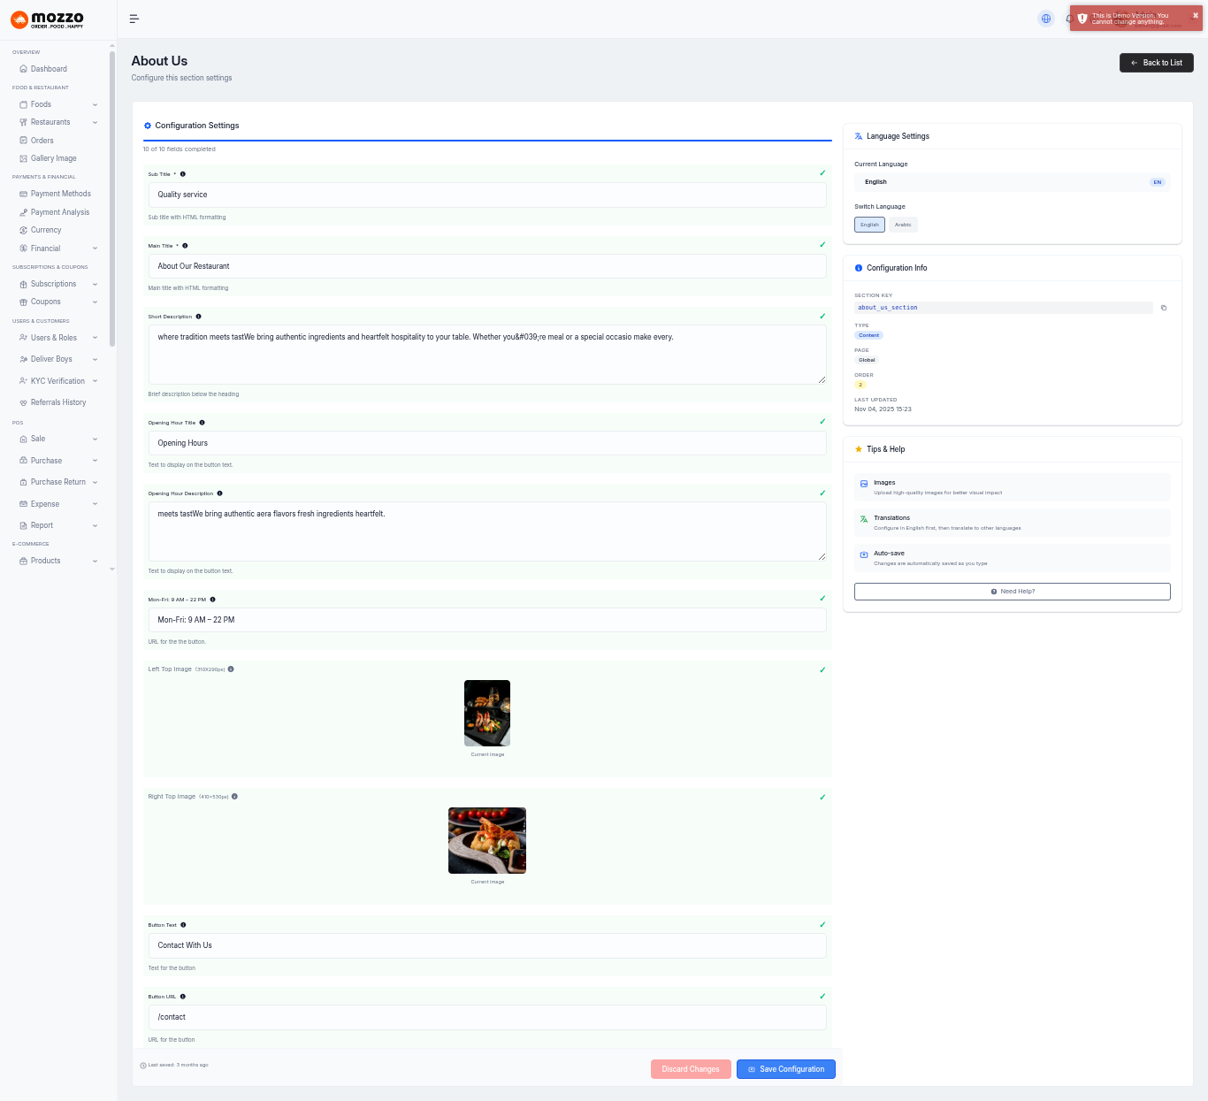Switch language to Arabic
This screenshot has height=1101, width=1208.
[x=903, y=225]
